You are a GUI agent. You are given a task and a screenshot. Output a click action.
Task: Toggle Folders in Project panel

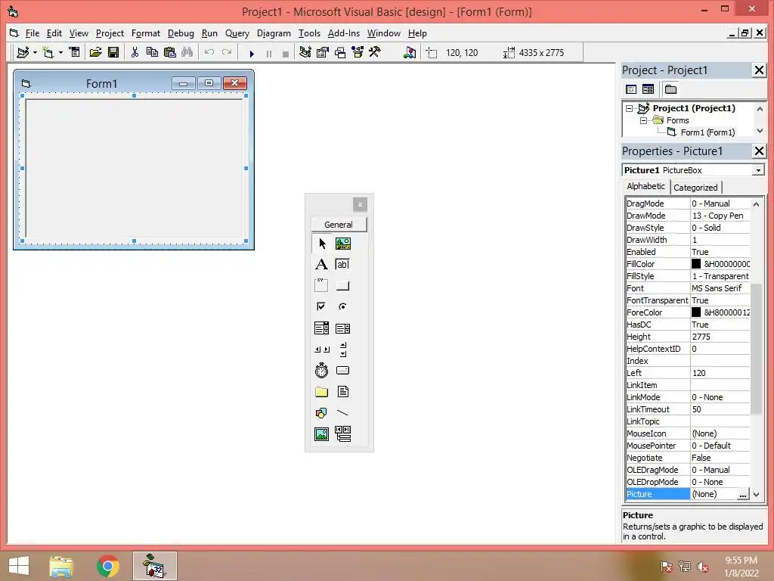(x=670, y=89)
